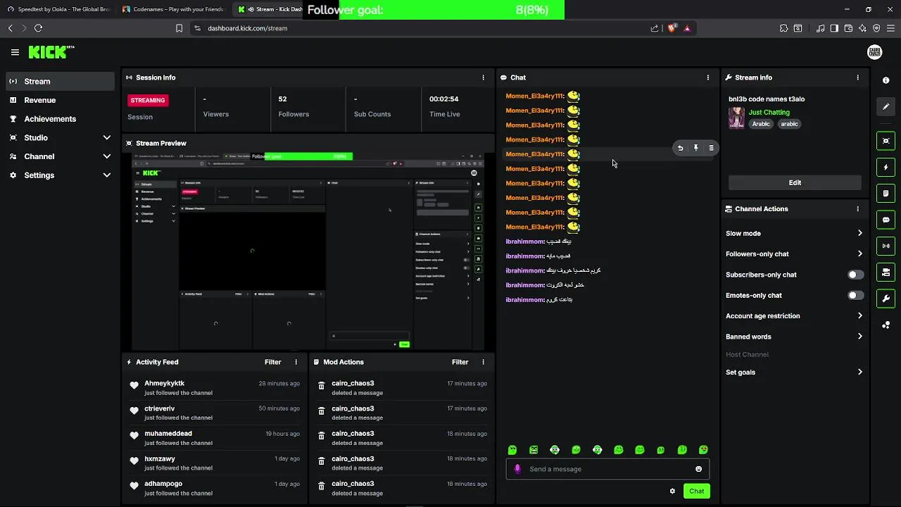Click the Kick logo
Image resolution: width=901 pixels, height=507 pixels.
click(x=51, y=52)
